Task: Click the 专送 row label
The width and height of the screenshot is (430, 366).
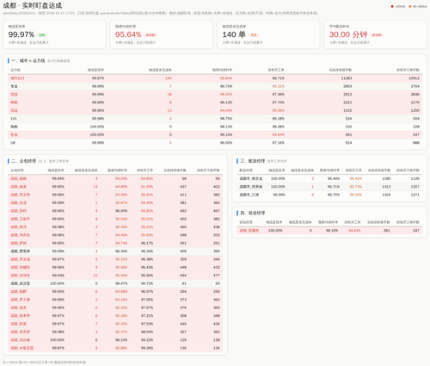Action: pyautogui.click(x=14, y=86)
